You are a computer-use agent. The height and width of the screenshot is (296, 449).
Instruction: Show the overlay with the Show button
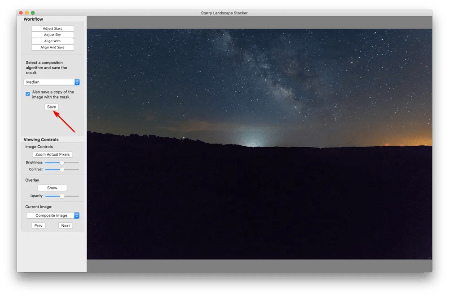pos(52,188)
